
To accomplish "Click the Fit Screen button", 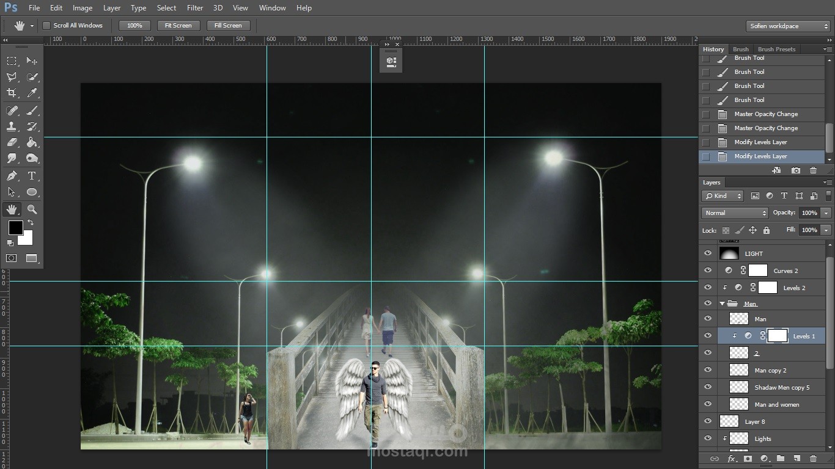I will (178, 26).
